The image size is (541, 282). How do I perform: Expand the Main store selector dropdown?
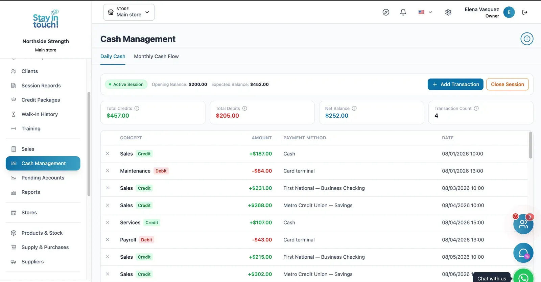point(129,12)
